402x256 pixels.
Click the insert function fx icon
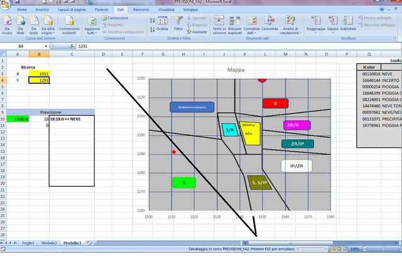(x=72, y=46)
